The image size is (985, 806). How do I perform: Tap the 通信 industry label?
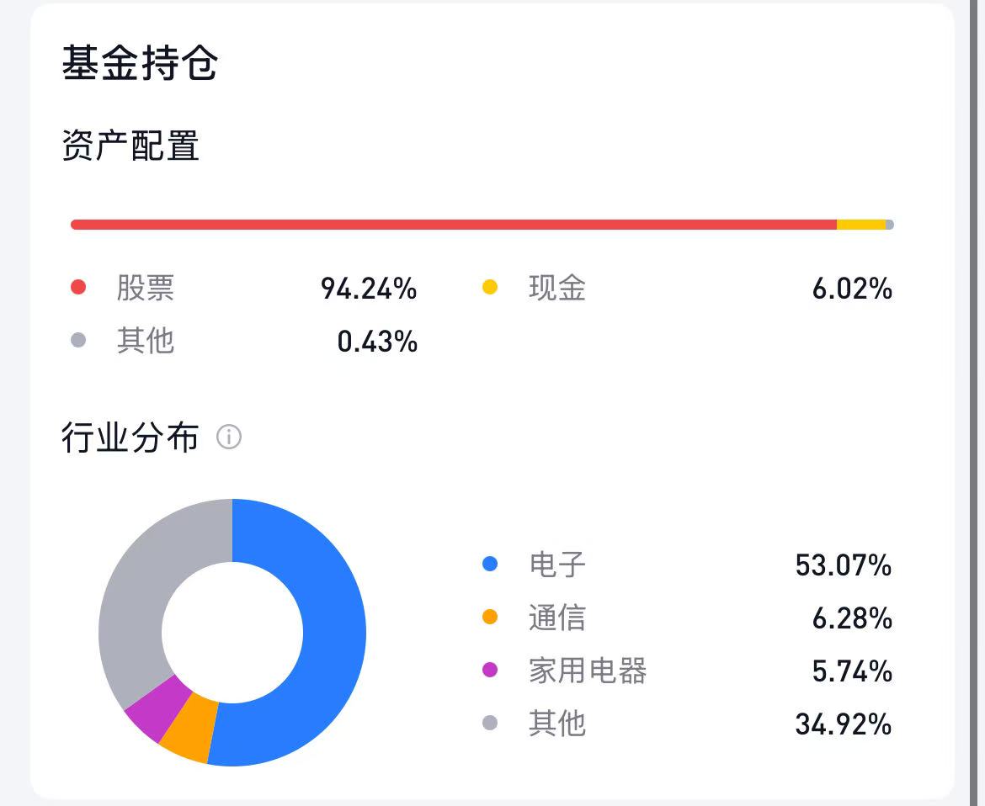coord(556,618)
